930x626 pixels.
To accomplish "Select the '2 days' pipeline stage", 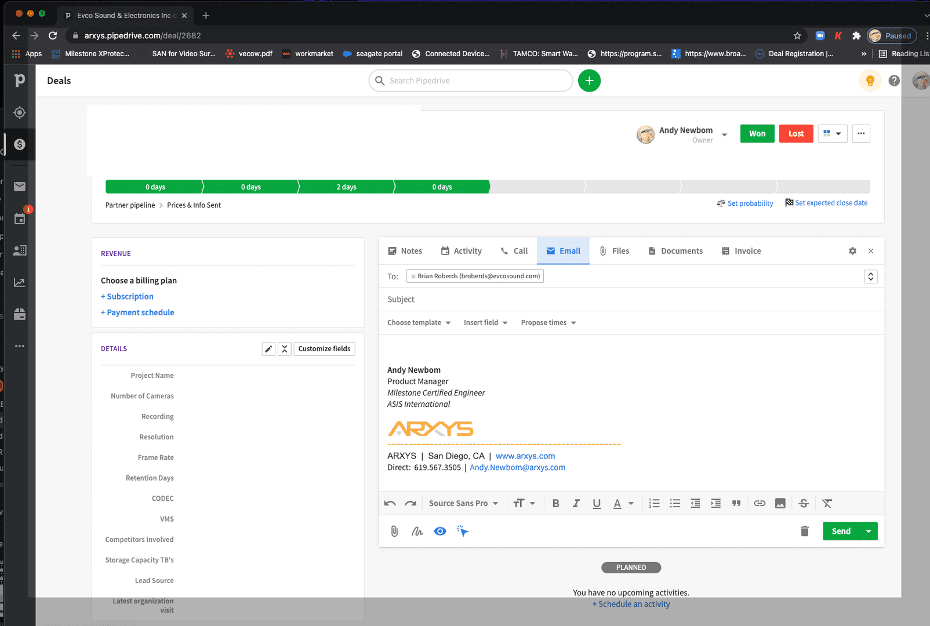I will [346, 187].
